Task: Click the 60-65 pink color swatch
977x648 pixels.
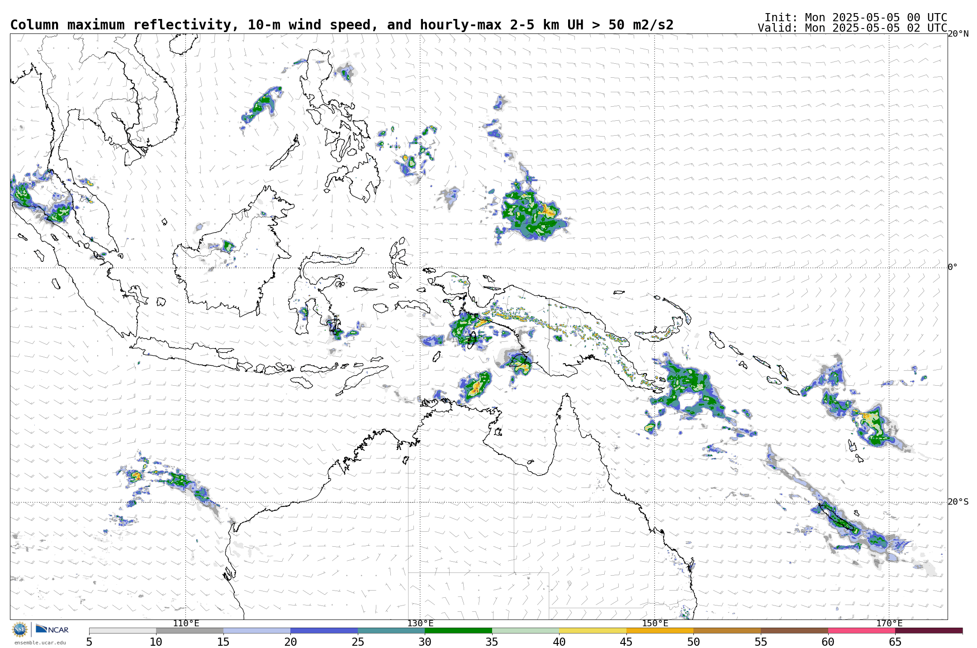Action: (862, 630)
